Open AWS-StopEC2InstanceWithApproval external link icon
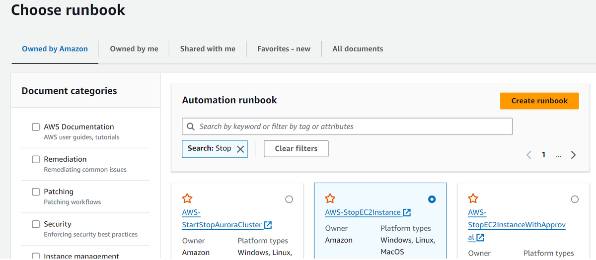596x260 pixels. [x=480, y=238]
